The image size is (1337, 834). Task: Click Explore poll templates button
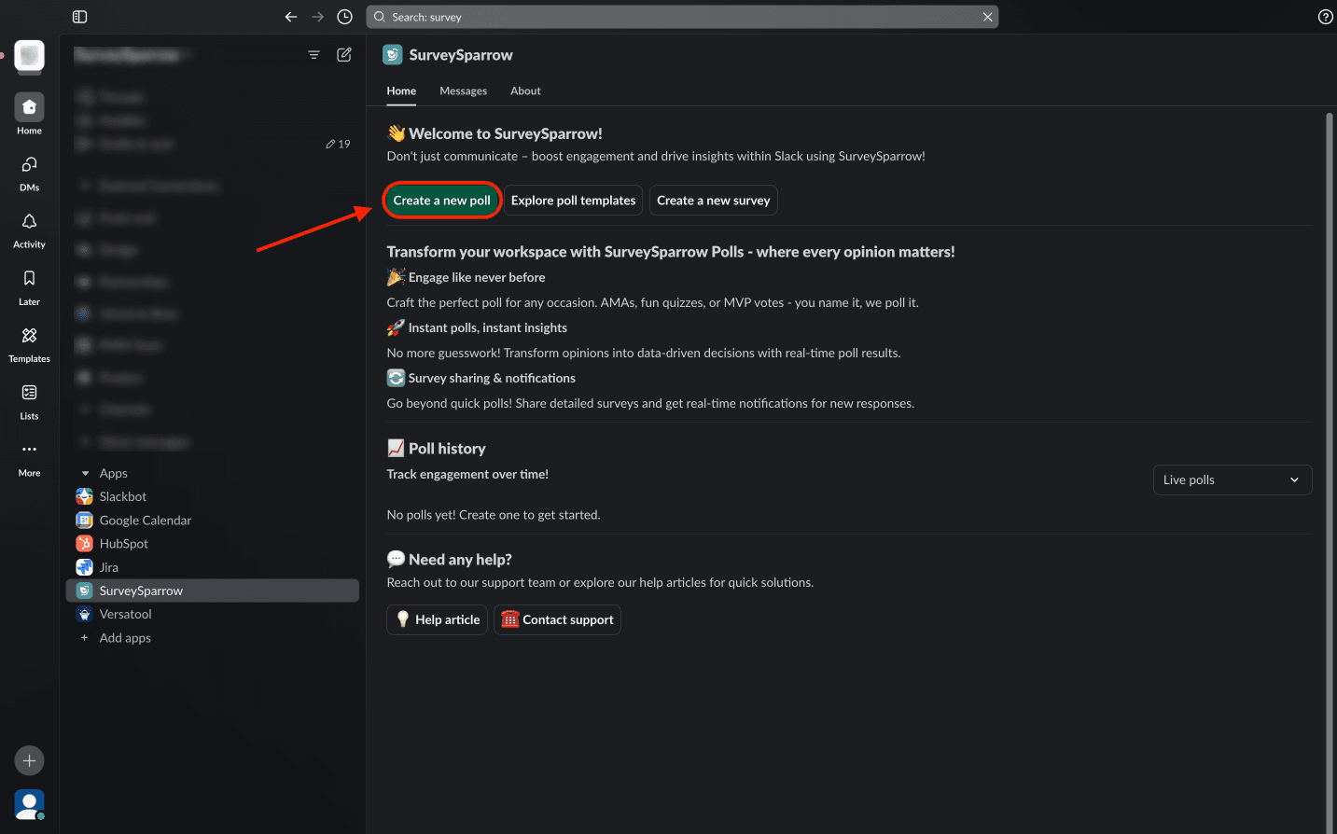pyautogui.click(x=573, y=201)
